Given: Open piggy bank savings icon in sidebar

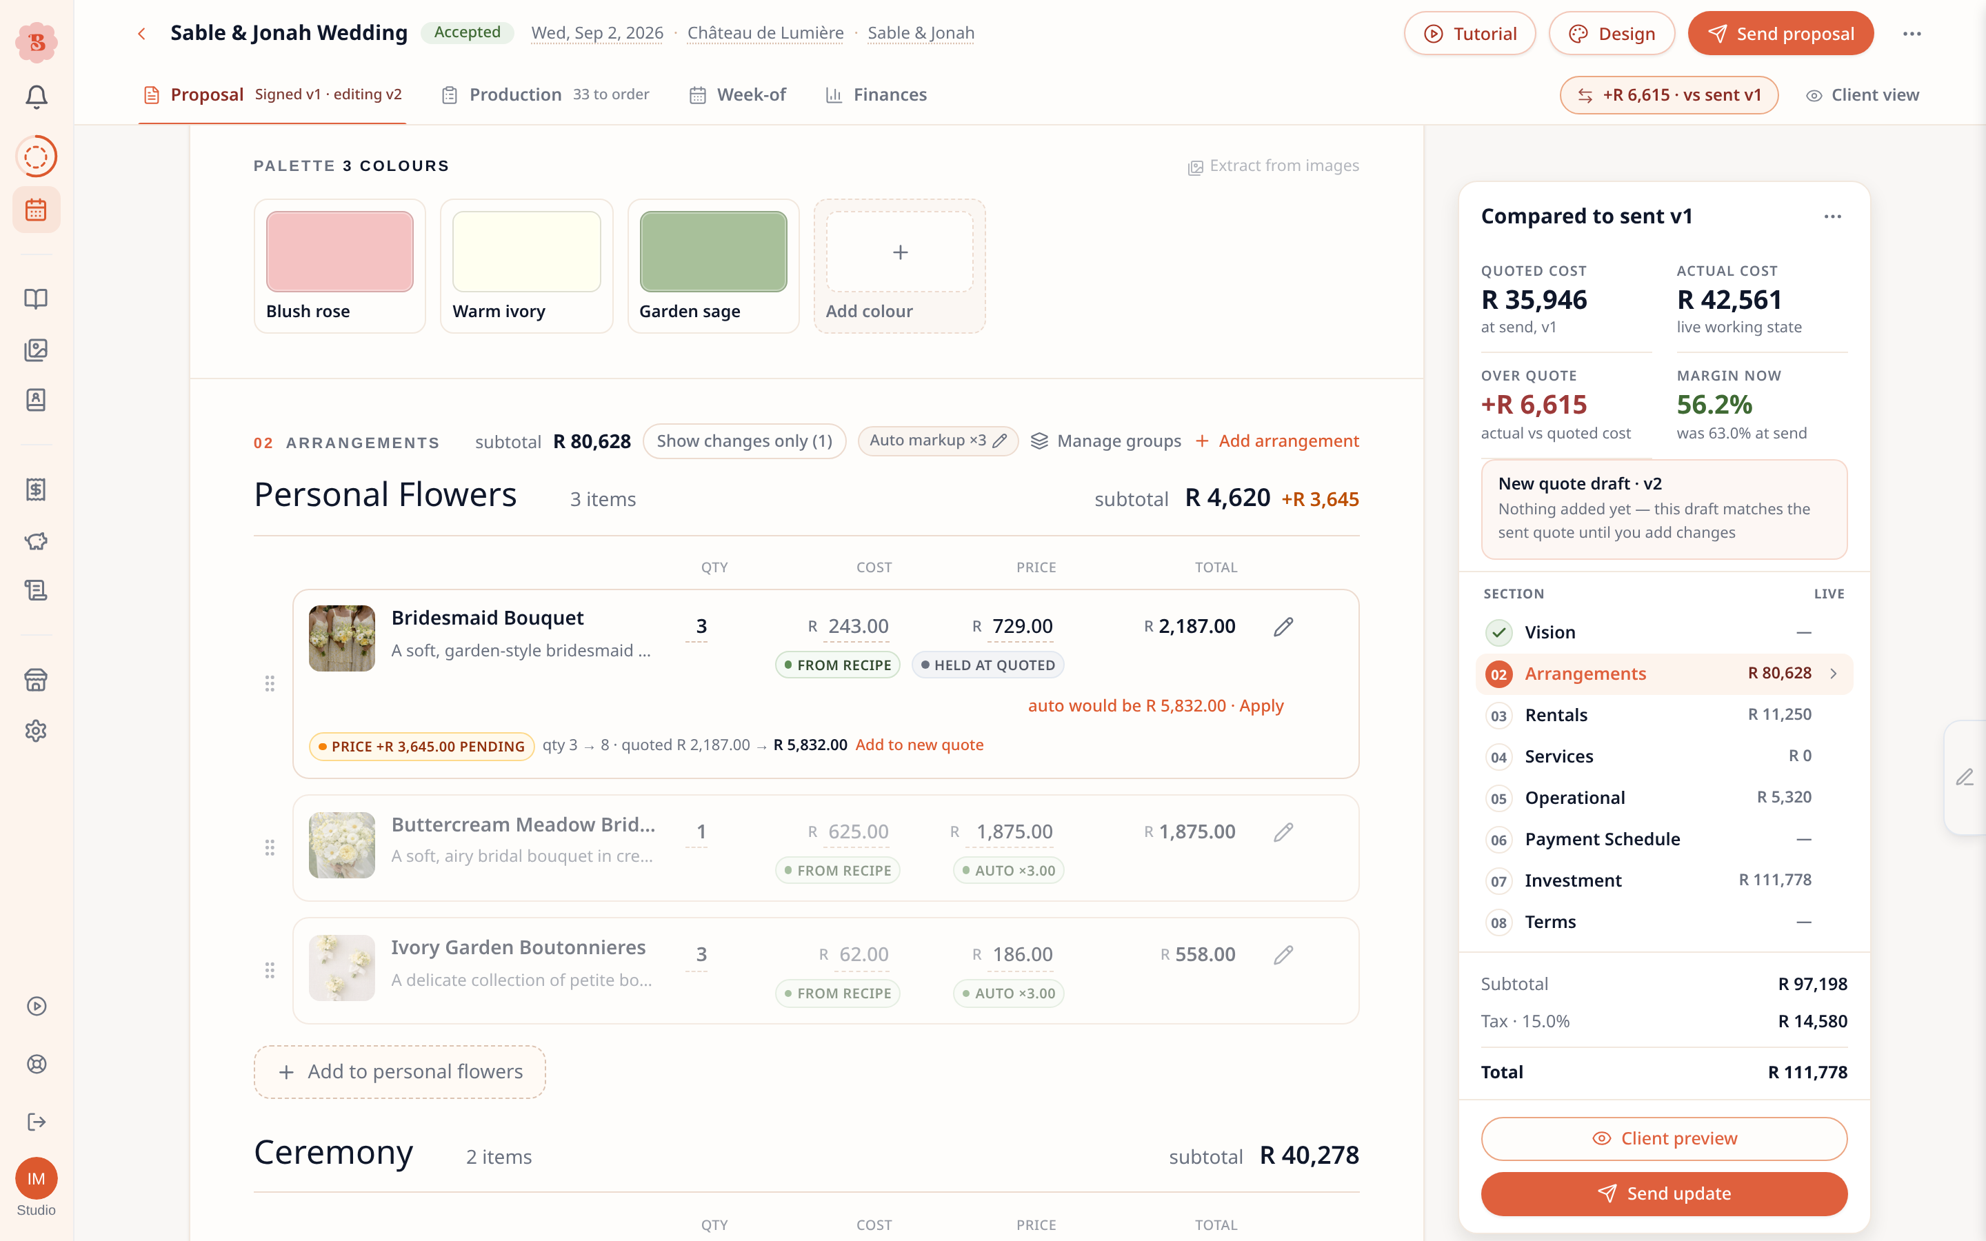Looking at the screenshot, I should coord(36,541).
